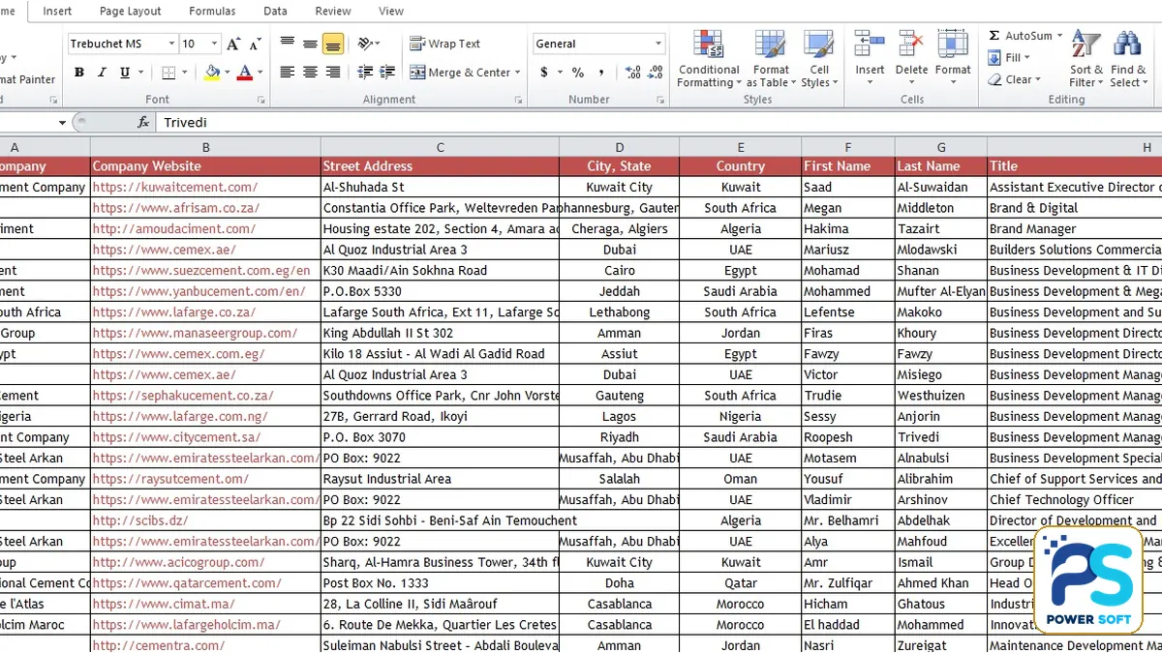This screenshot has width=1162, height=653.
Task: Click the Align Text Right icon
Action: [x=333, y=73]
